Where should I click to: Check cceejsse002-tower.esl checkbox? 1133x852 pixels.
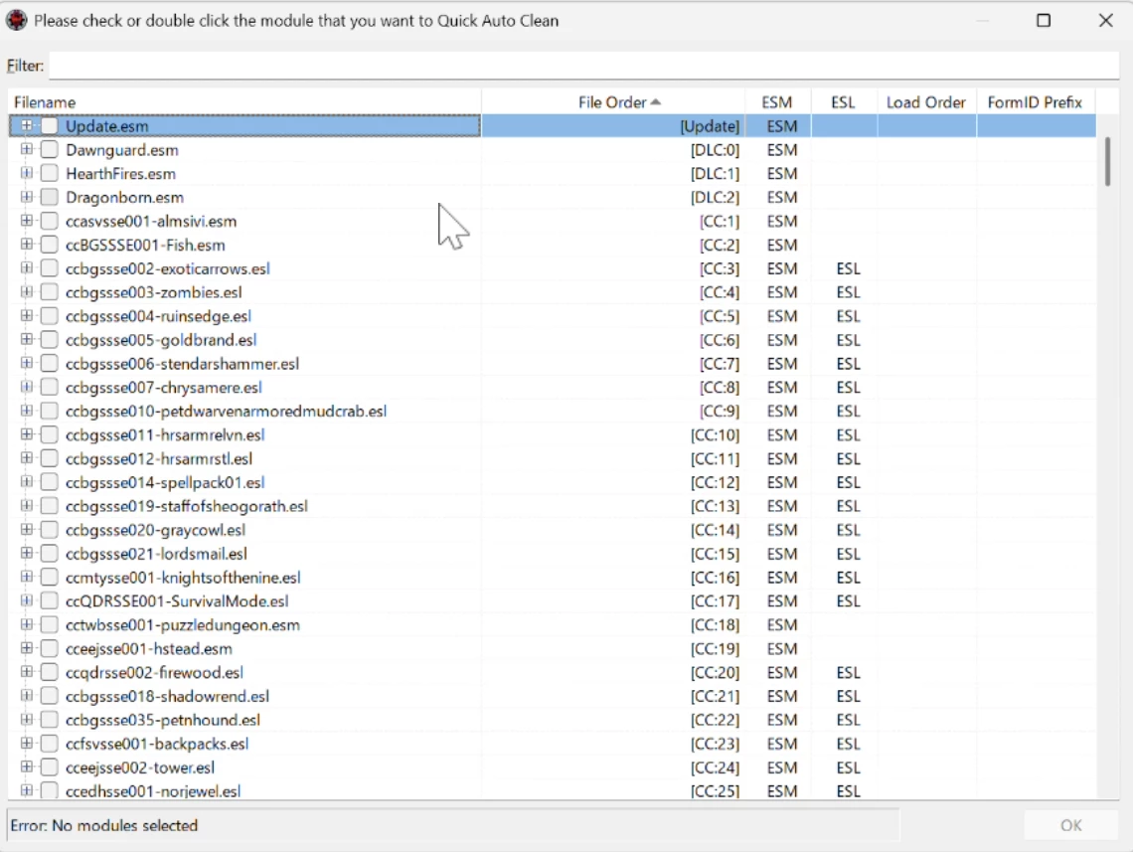coord(49,767)
